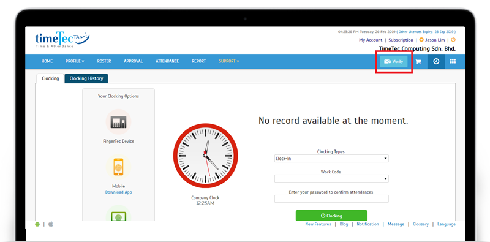490x242 pixels.
Task: Open the Notification link
Action: (368, 224)
